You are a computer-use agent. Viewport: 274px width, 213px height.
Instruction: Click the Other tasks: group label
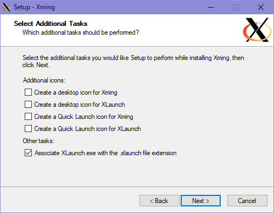38,141
